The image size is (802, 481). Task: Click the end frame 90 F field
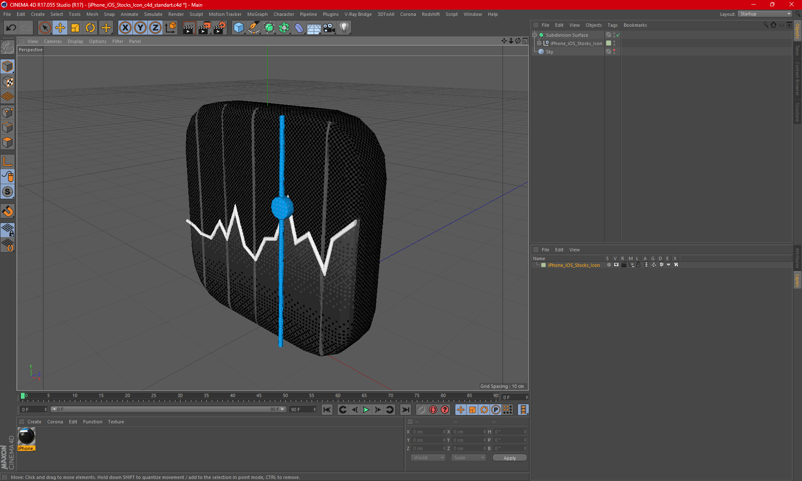pyautogui.click(x=303, y=410)
